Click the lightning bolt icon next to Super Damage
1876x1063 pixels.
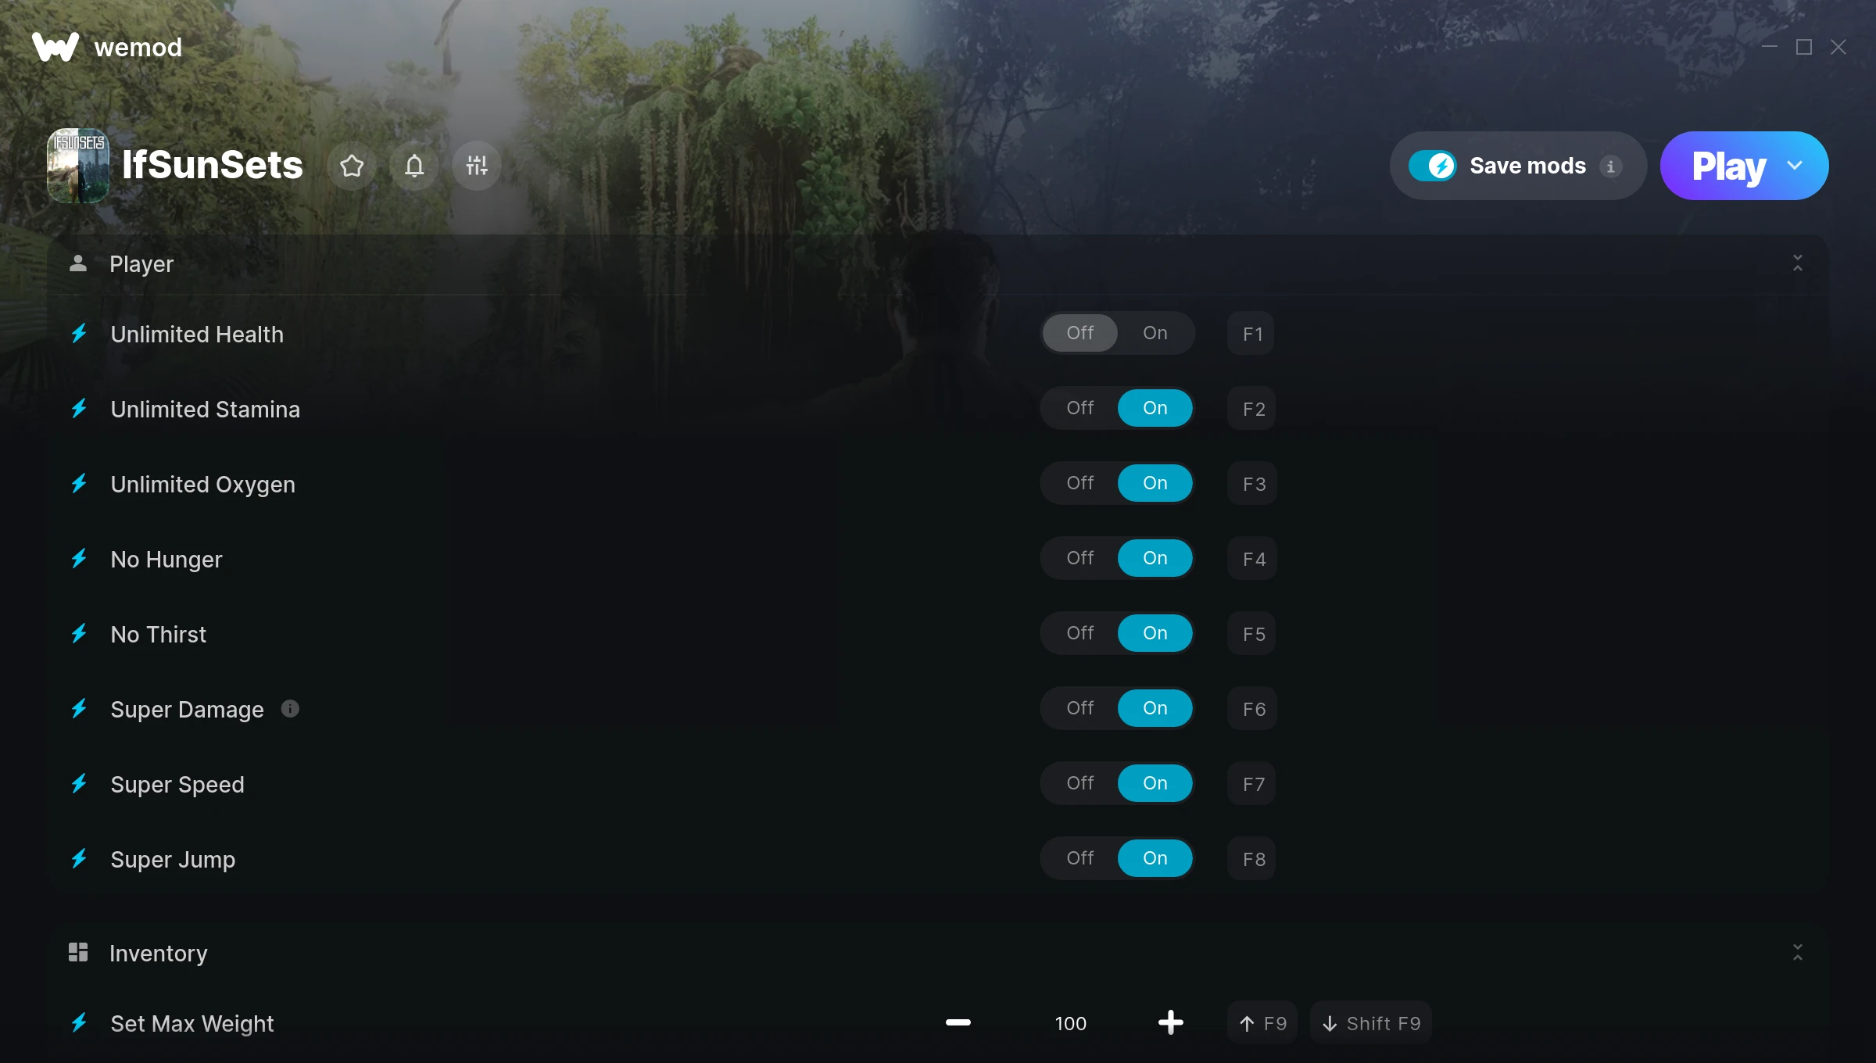point(80,709)
